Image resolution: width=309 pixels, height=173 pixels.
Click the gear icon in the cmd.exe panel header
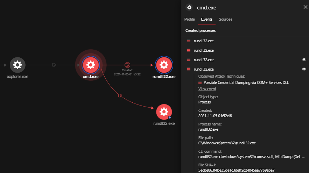189,7
